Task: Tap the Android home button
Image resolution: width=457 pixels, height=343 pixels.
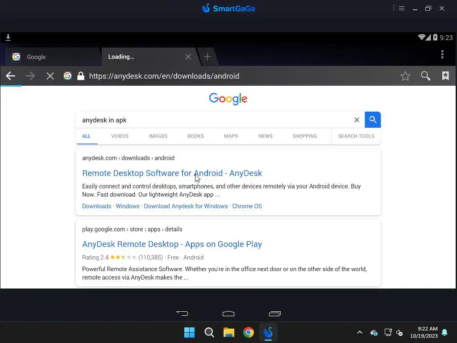Action: click(x=228, y=314)
